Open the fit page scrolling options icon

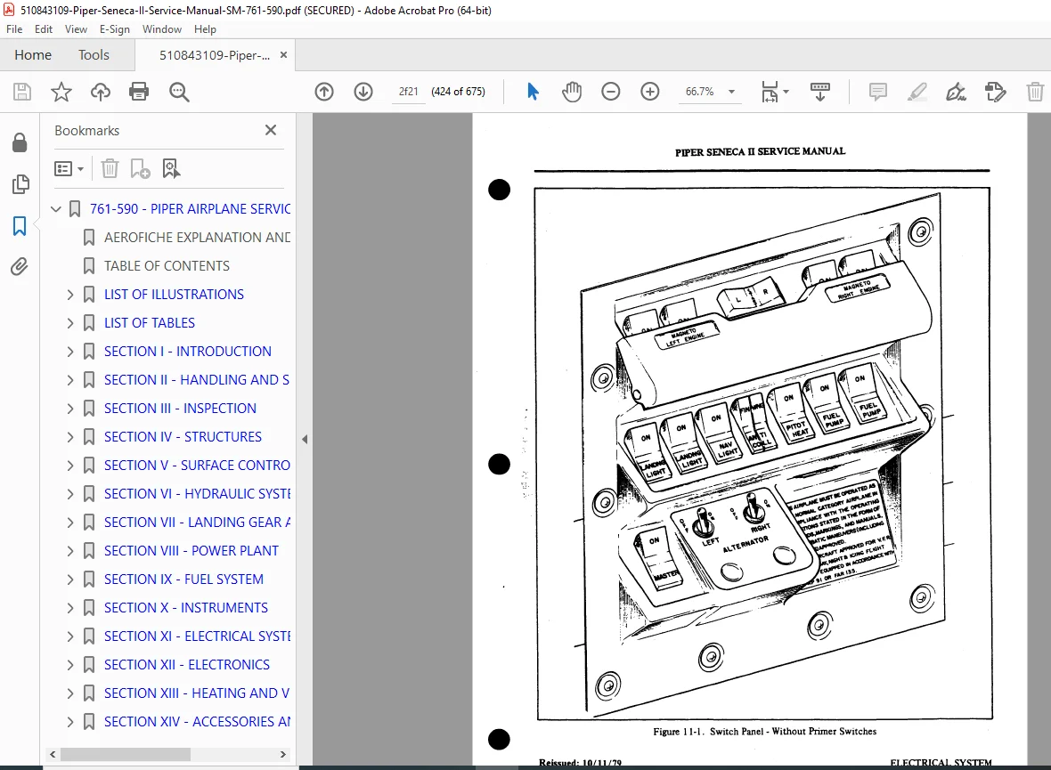tap(775, 92)
